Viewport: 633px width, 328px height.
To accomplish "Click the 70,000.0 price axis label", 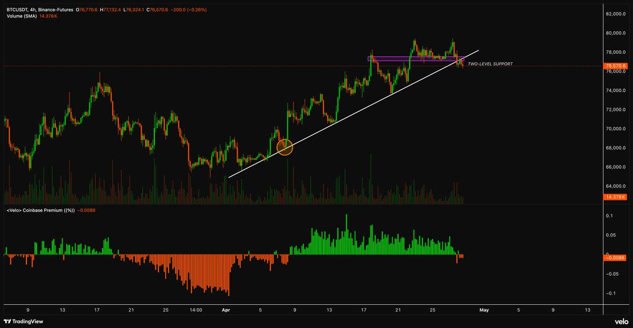I will (x=617, y=129).
